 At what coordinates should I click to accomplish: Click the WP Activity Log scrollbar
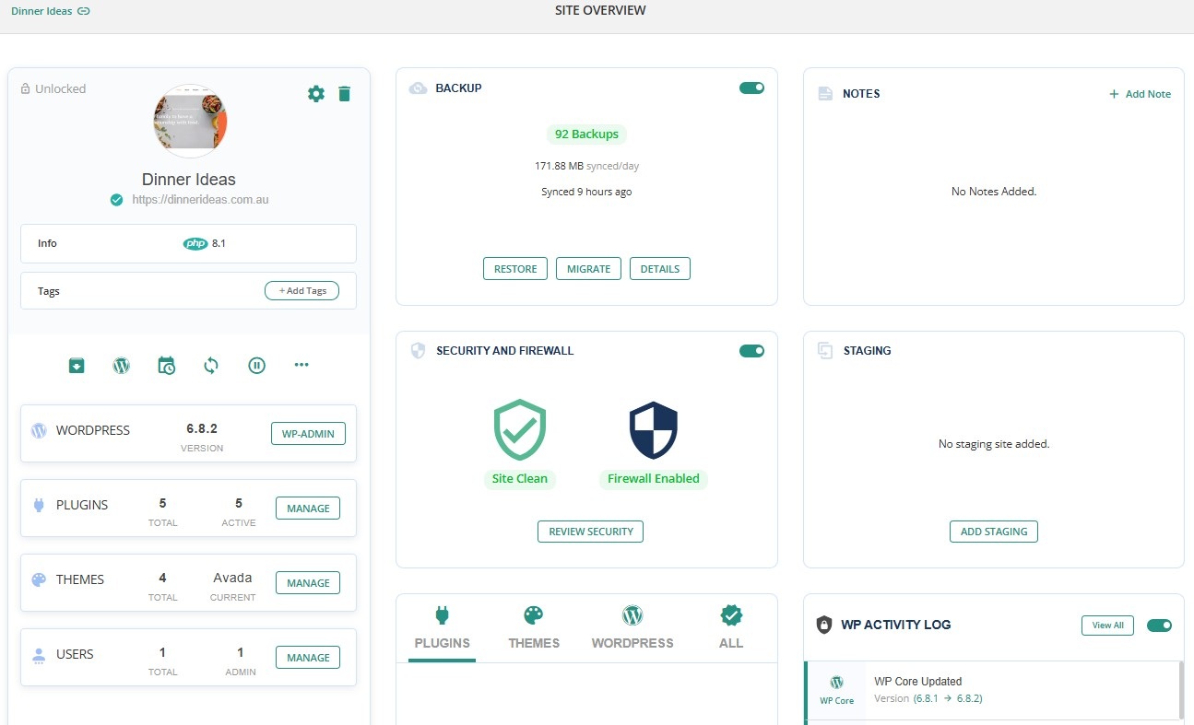point(1180,689)
